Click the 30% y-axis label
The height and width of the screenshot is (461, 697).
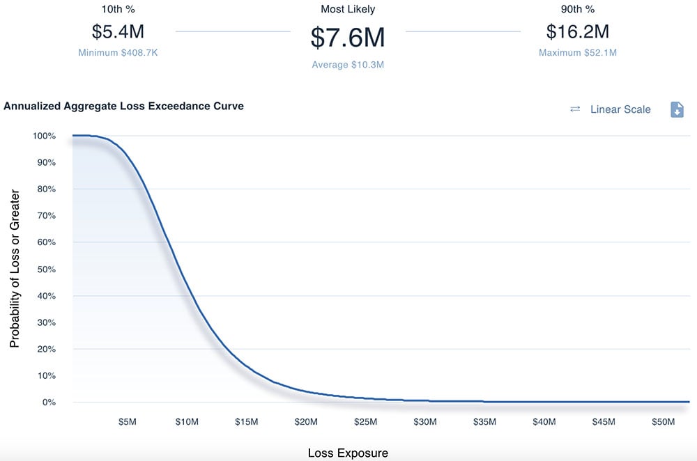coord(46,322)
